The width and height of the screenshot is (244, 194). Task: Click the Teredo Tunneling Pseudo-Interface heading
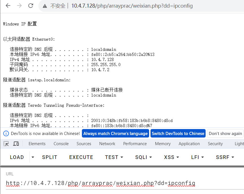click(54, 105)
